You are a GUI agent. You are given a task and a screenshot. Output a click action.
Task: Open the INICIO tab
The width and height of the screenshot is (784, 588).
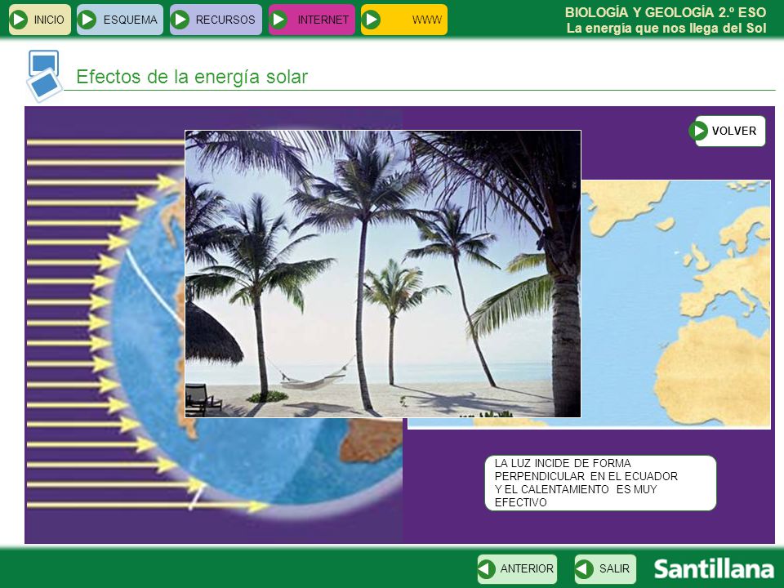(40, 20)
